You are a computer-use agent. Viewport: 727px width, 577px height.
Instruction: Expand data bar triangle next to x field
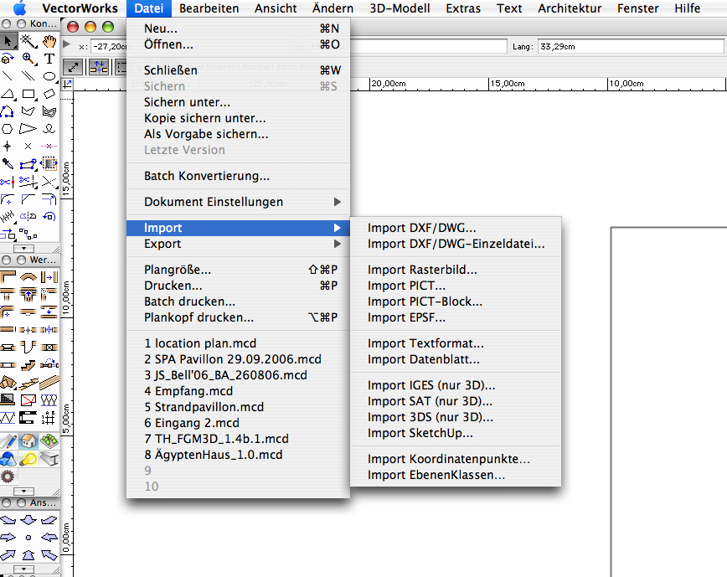tap(67, 44)
